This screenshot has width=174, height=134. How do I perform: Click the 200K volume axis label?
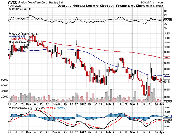(4, 96)
